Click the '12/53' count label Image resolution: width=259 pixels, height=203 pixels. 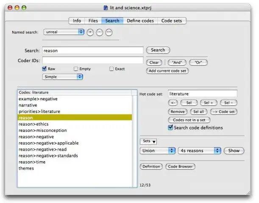[x=145, y=185]
